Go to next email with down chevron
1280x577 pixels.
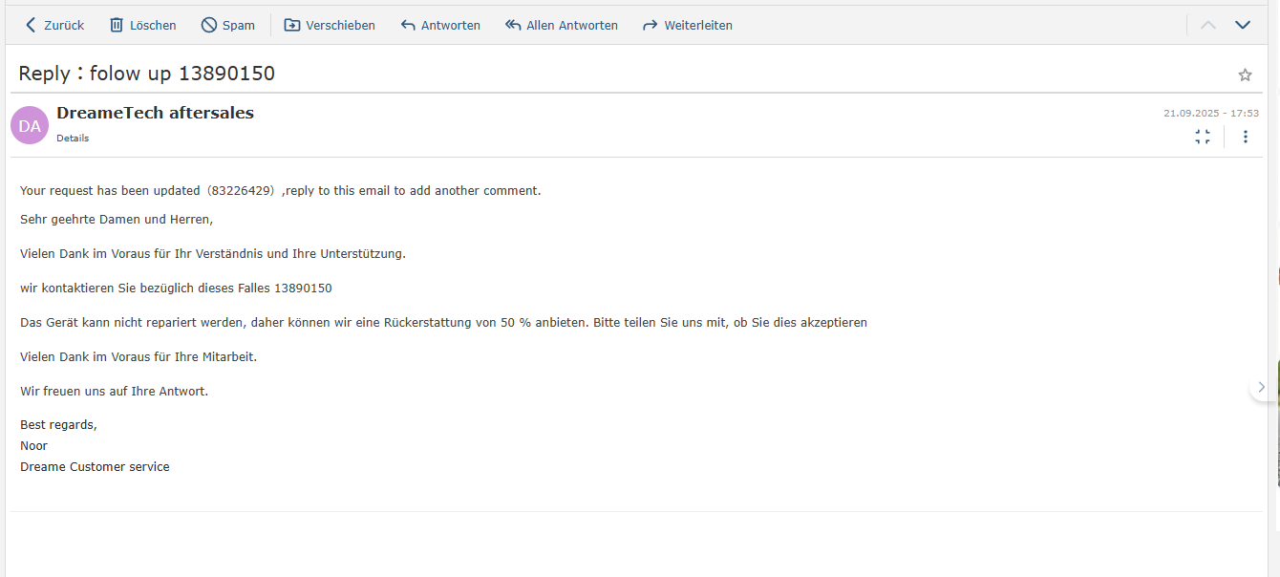(1243, 25)
